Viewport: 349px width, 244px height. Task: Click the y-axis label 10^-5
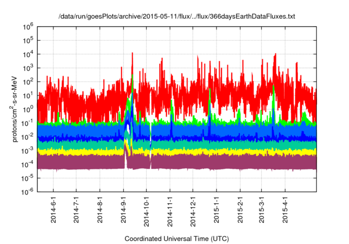tap(27, 178)
